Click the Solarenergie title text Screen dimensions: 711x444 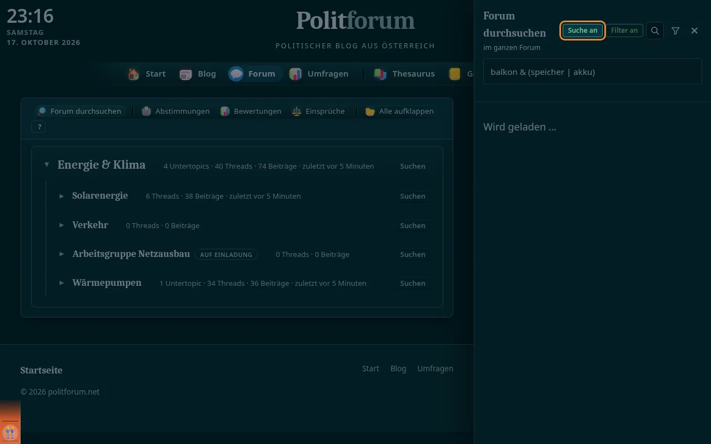tap(100, 195)
